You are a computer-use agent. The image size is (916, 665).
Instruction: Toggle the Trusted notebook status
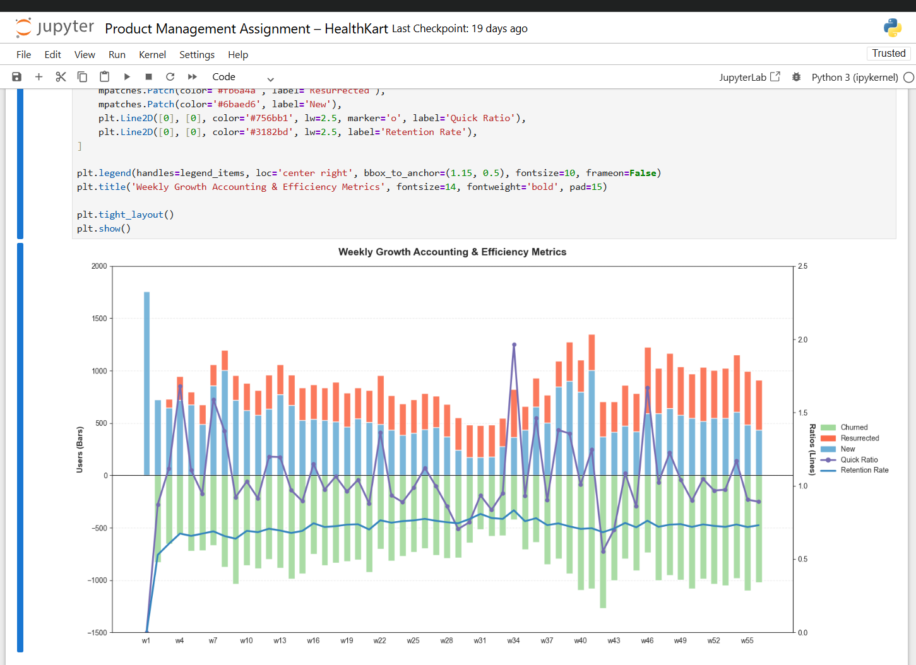tap(888, 53)
